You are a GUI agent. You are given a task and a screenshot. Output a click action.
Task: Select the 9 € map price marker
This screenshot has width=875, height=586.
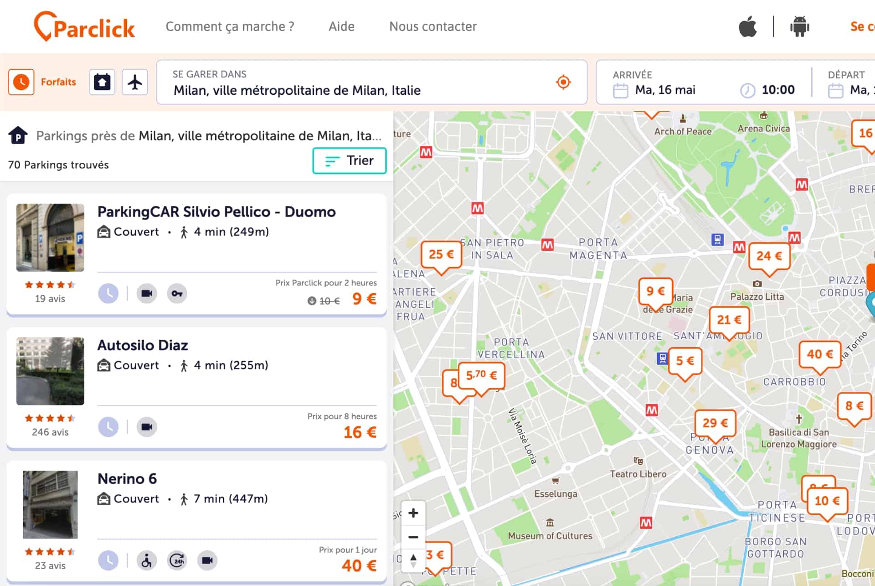click(x=655, y=293)
